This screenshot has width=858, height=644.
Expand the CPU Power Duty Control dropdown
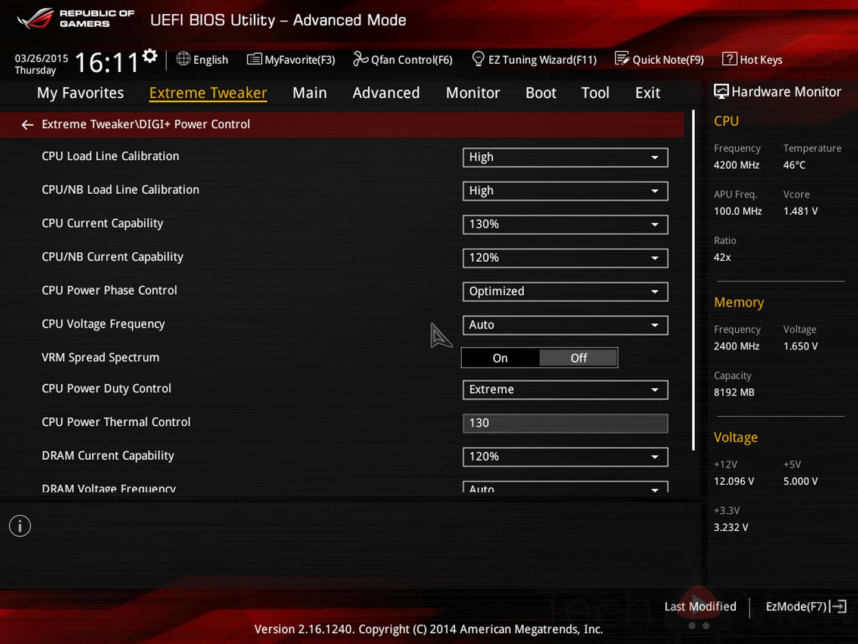coord(565,390)
